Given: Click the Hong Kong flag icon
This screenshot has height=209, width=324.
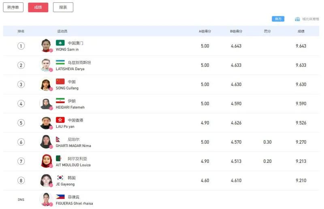Looking at the screenshot, I should pos(60,120).
